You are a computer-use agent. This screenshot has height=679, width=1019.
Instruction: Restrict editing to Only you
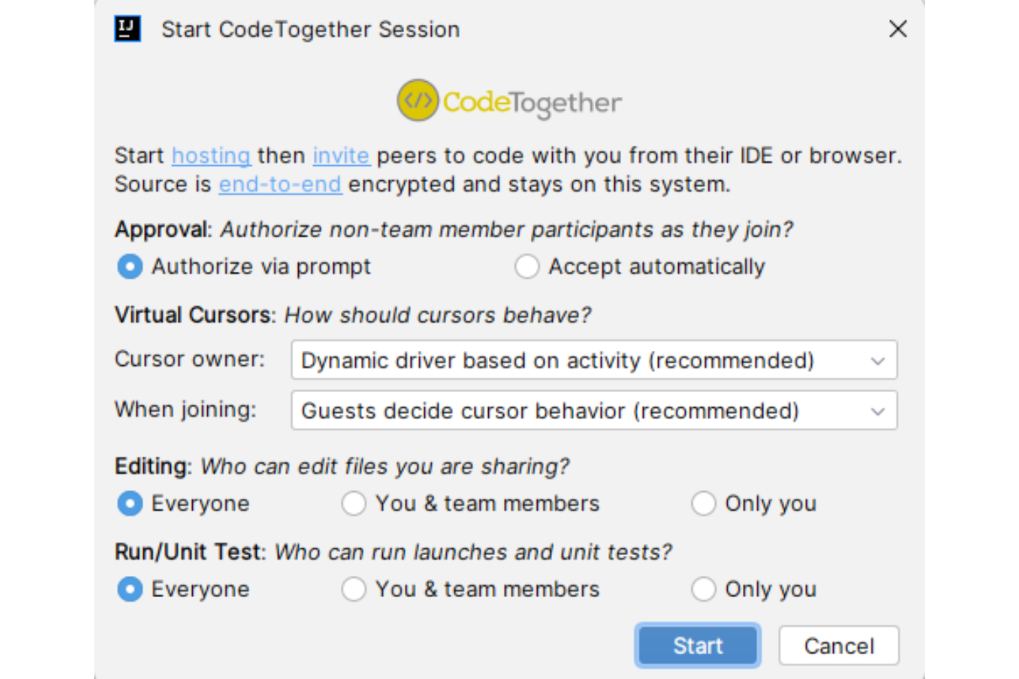(704, 504)
